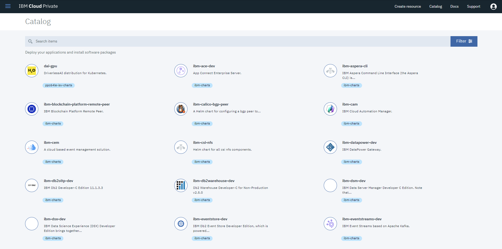Open the Filter options button
Viewport: 502px width, 249px height.
click(464, 41)
